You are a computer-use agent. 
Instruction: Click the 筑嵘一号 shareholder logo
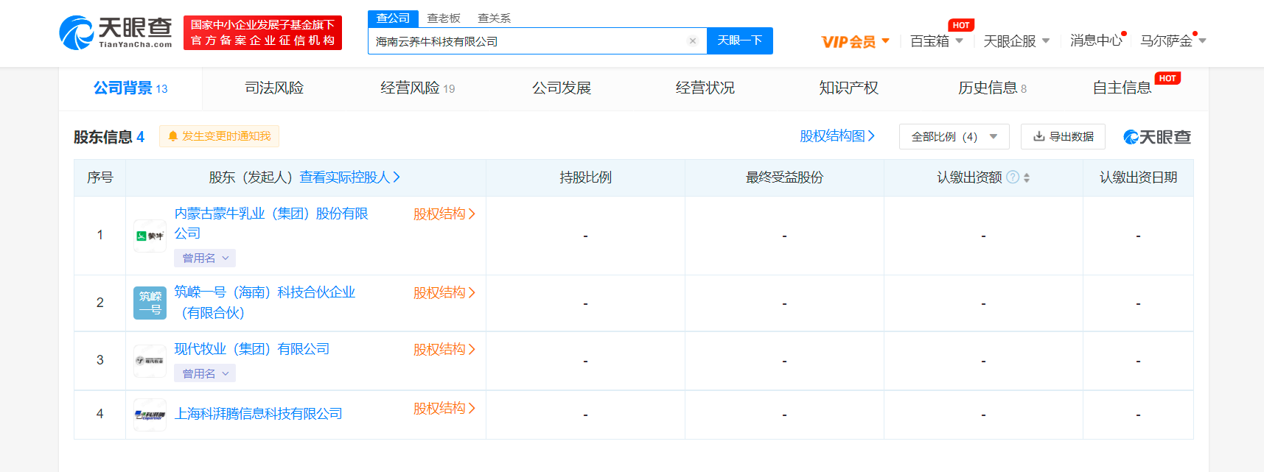click(150, 303)
